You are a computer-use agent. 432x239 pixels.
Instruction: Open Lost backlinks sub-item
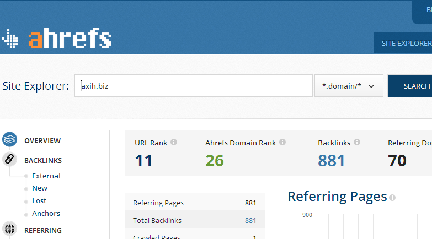click(x=39, y=201)
